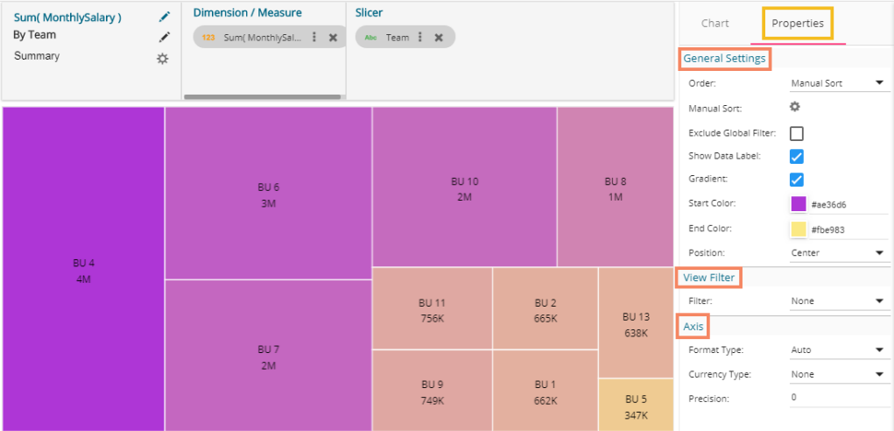Screen dimensions: 894x431
Task: Open options menu on Sum( MonthlySal... pill
Action: 315,38
